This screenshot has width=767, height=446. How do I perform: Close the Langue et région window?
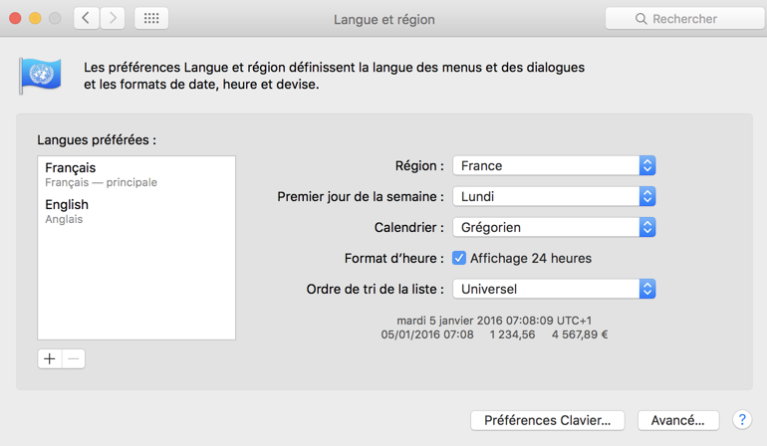[15, 18]
